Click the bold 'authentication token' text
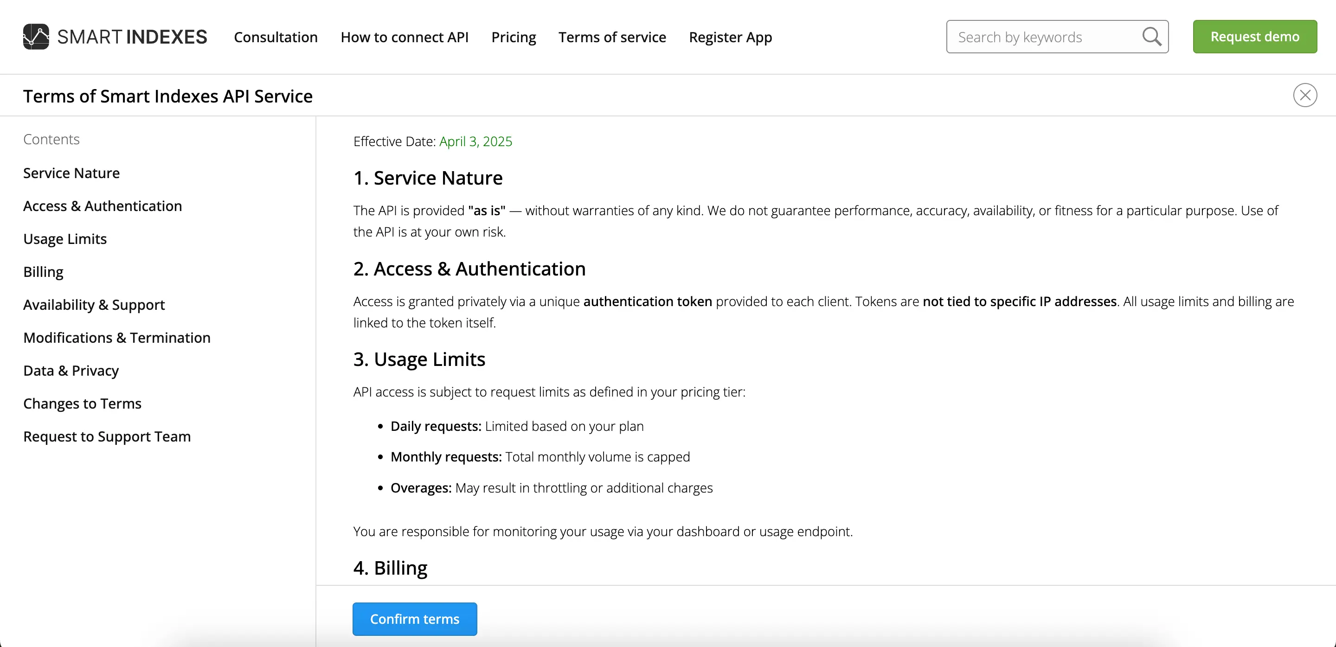 point(648,302)
